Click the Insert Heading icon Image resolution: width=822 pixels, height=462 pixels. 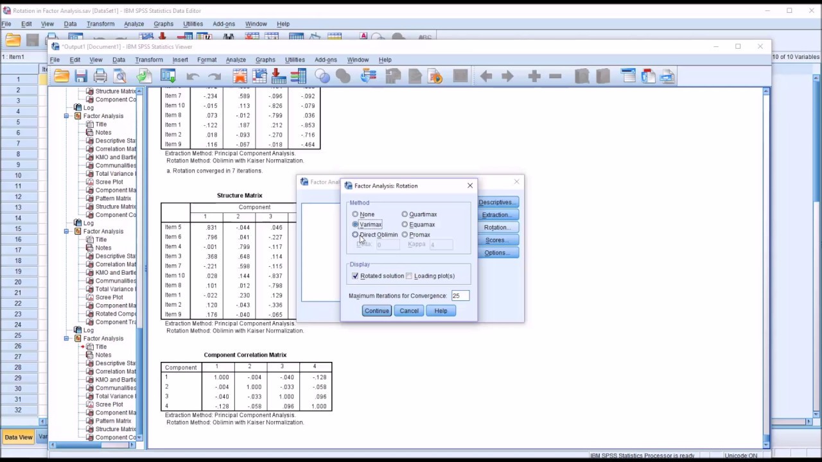(628, 76)
